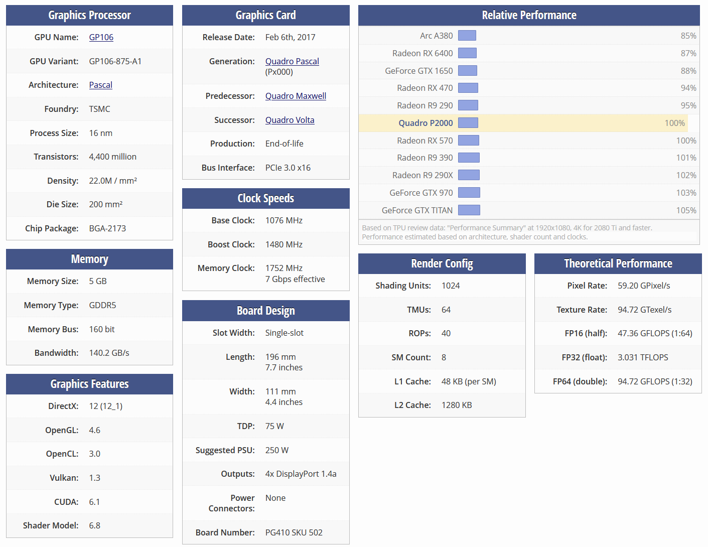Open the GP106 GPU name link
The image size is (708, 547).
[101, 37]
